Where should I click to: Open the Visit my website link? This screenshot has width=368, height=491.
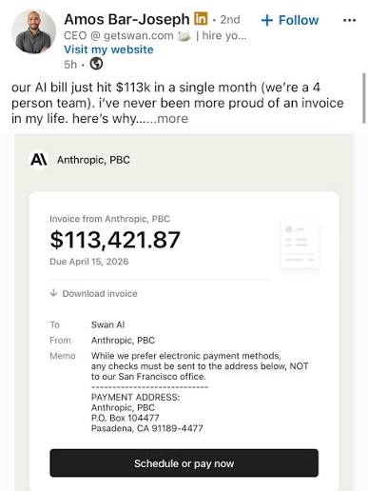point(108,49)
